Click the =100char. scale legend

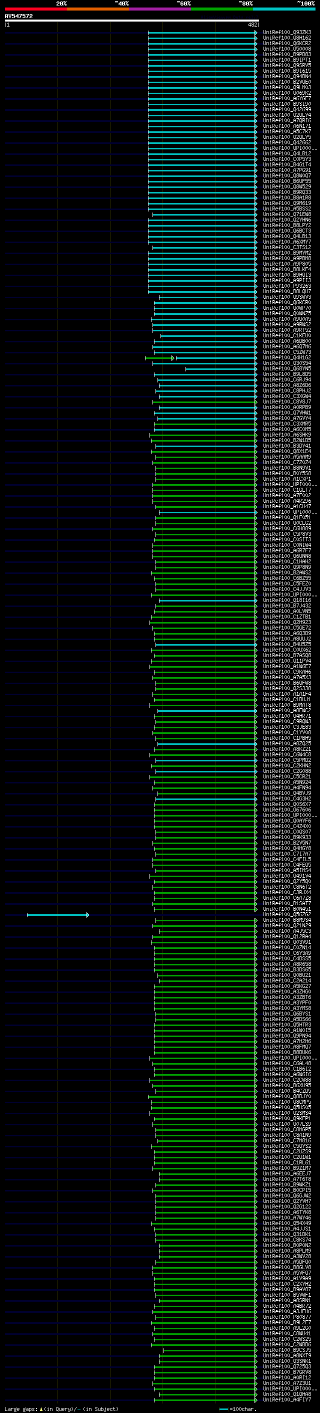click(x=237, y=1408)
